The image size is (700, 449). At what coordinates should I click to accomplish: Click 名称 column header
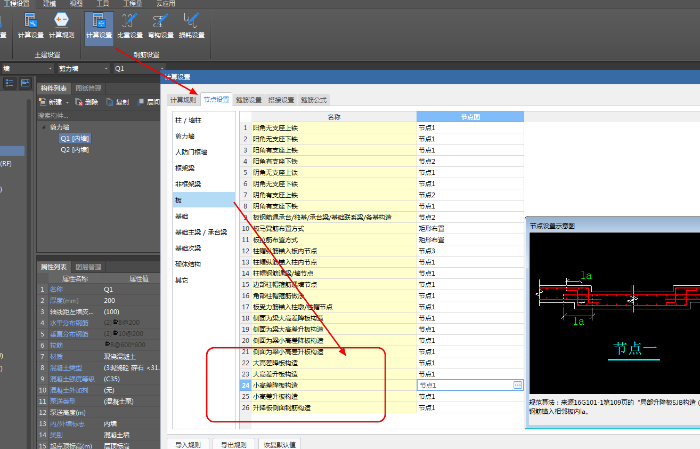point(334,117)
